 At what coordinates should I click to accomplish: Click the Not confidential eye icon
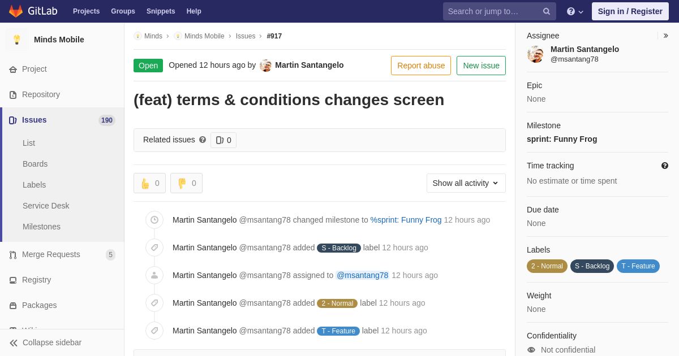pos(531,350)
